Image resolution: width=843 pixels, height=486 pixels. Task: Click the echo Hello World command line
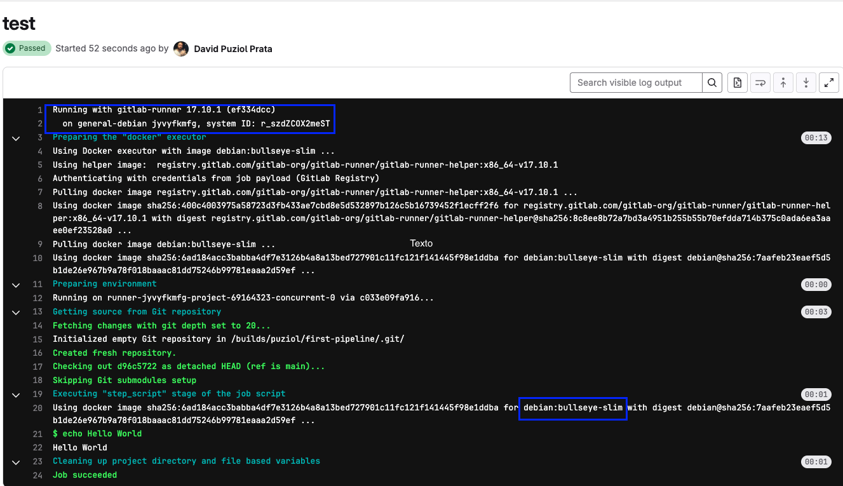tap(97, 434)
